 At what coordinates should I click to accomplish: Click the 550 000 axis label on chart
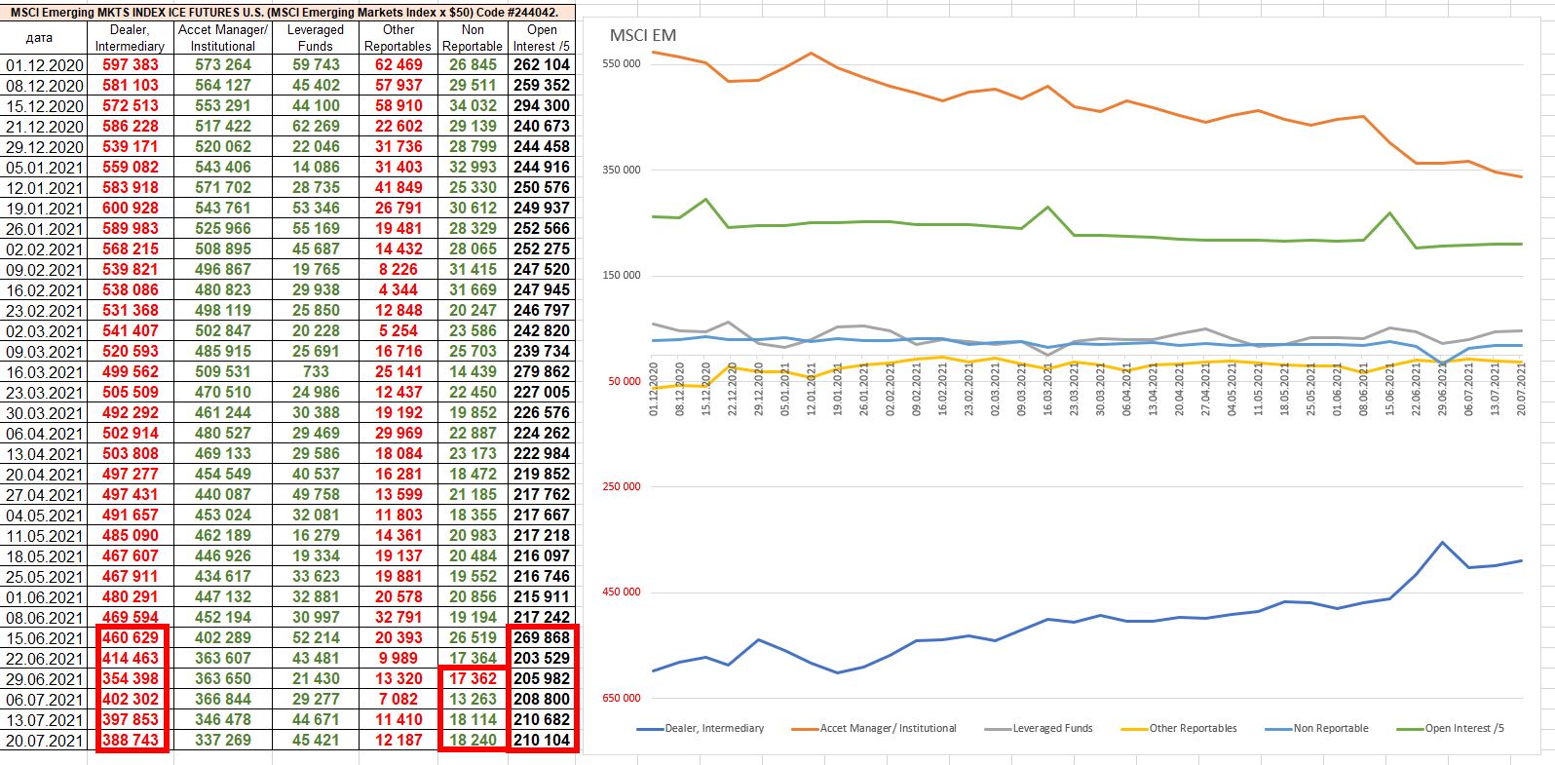coord(622,64)
